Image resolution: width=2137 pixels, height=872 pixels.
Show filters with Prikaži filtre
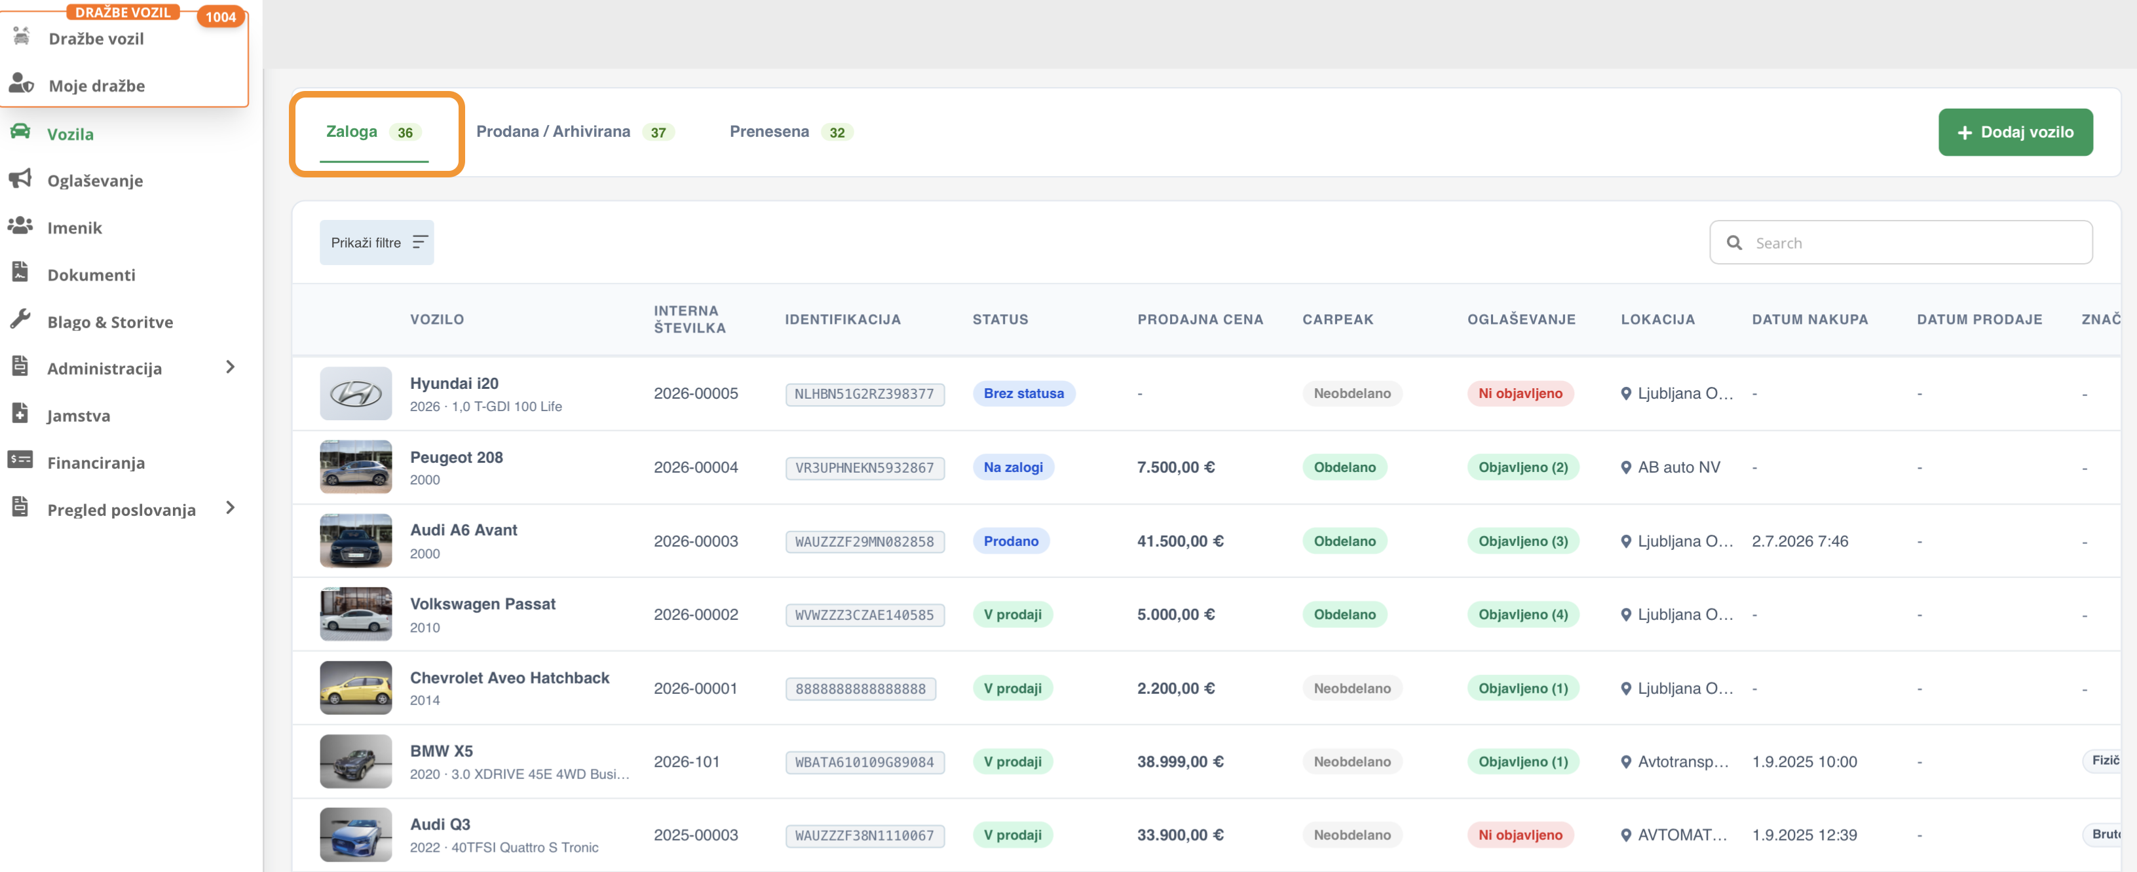[377, 242]
